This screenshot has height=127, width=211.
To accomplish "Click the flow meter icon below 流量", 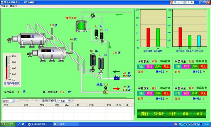I will point(106,90).
